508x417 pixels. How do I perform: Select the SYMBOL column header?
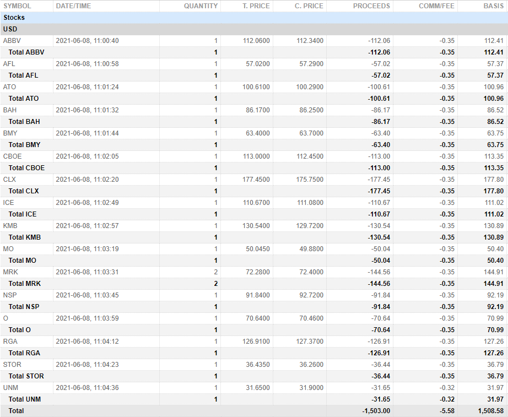pyautogui.click(x=17, y=6)
